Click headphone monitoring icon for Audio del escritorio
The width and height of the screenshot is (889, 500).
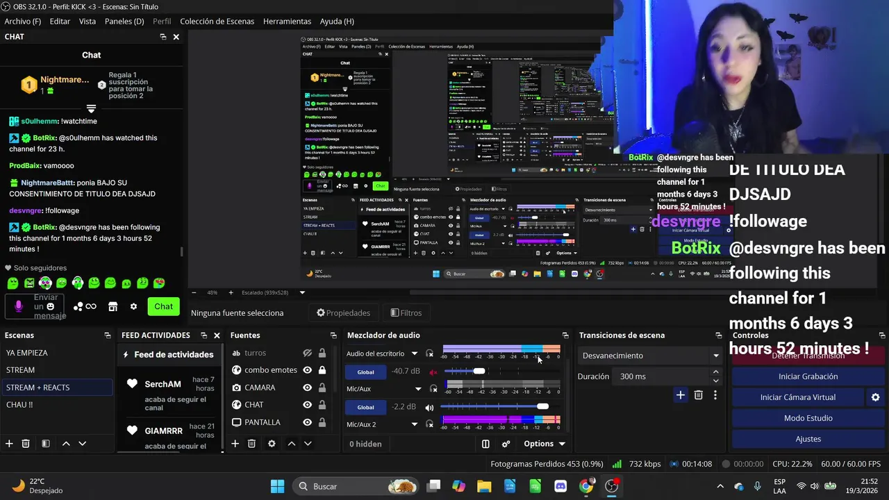click(430, 353)
